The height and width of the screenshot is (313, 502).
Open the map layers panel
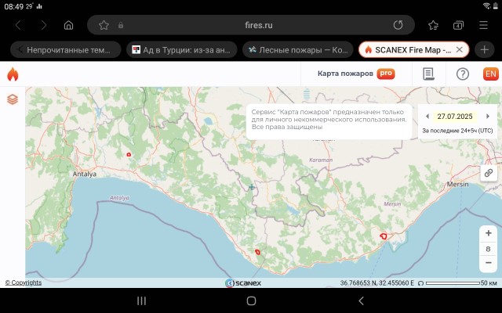click(x=13, y=99)
